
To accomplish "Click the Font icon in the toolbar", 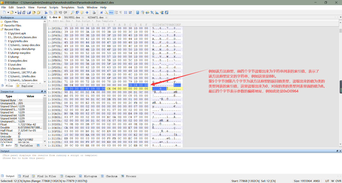I will 101,12.
